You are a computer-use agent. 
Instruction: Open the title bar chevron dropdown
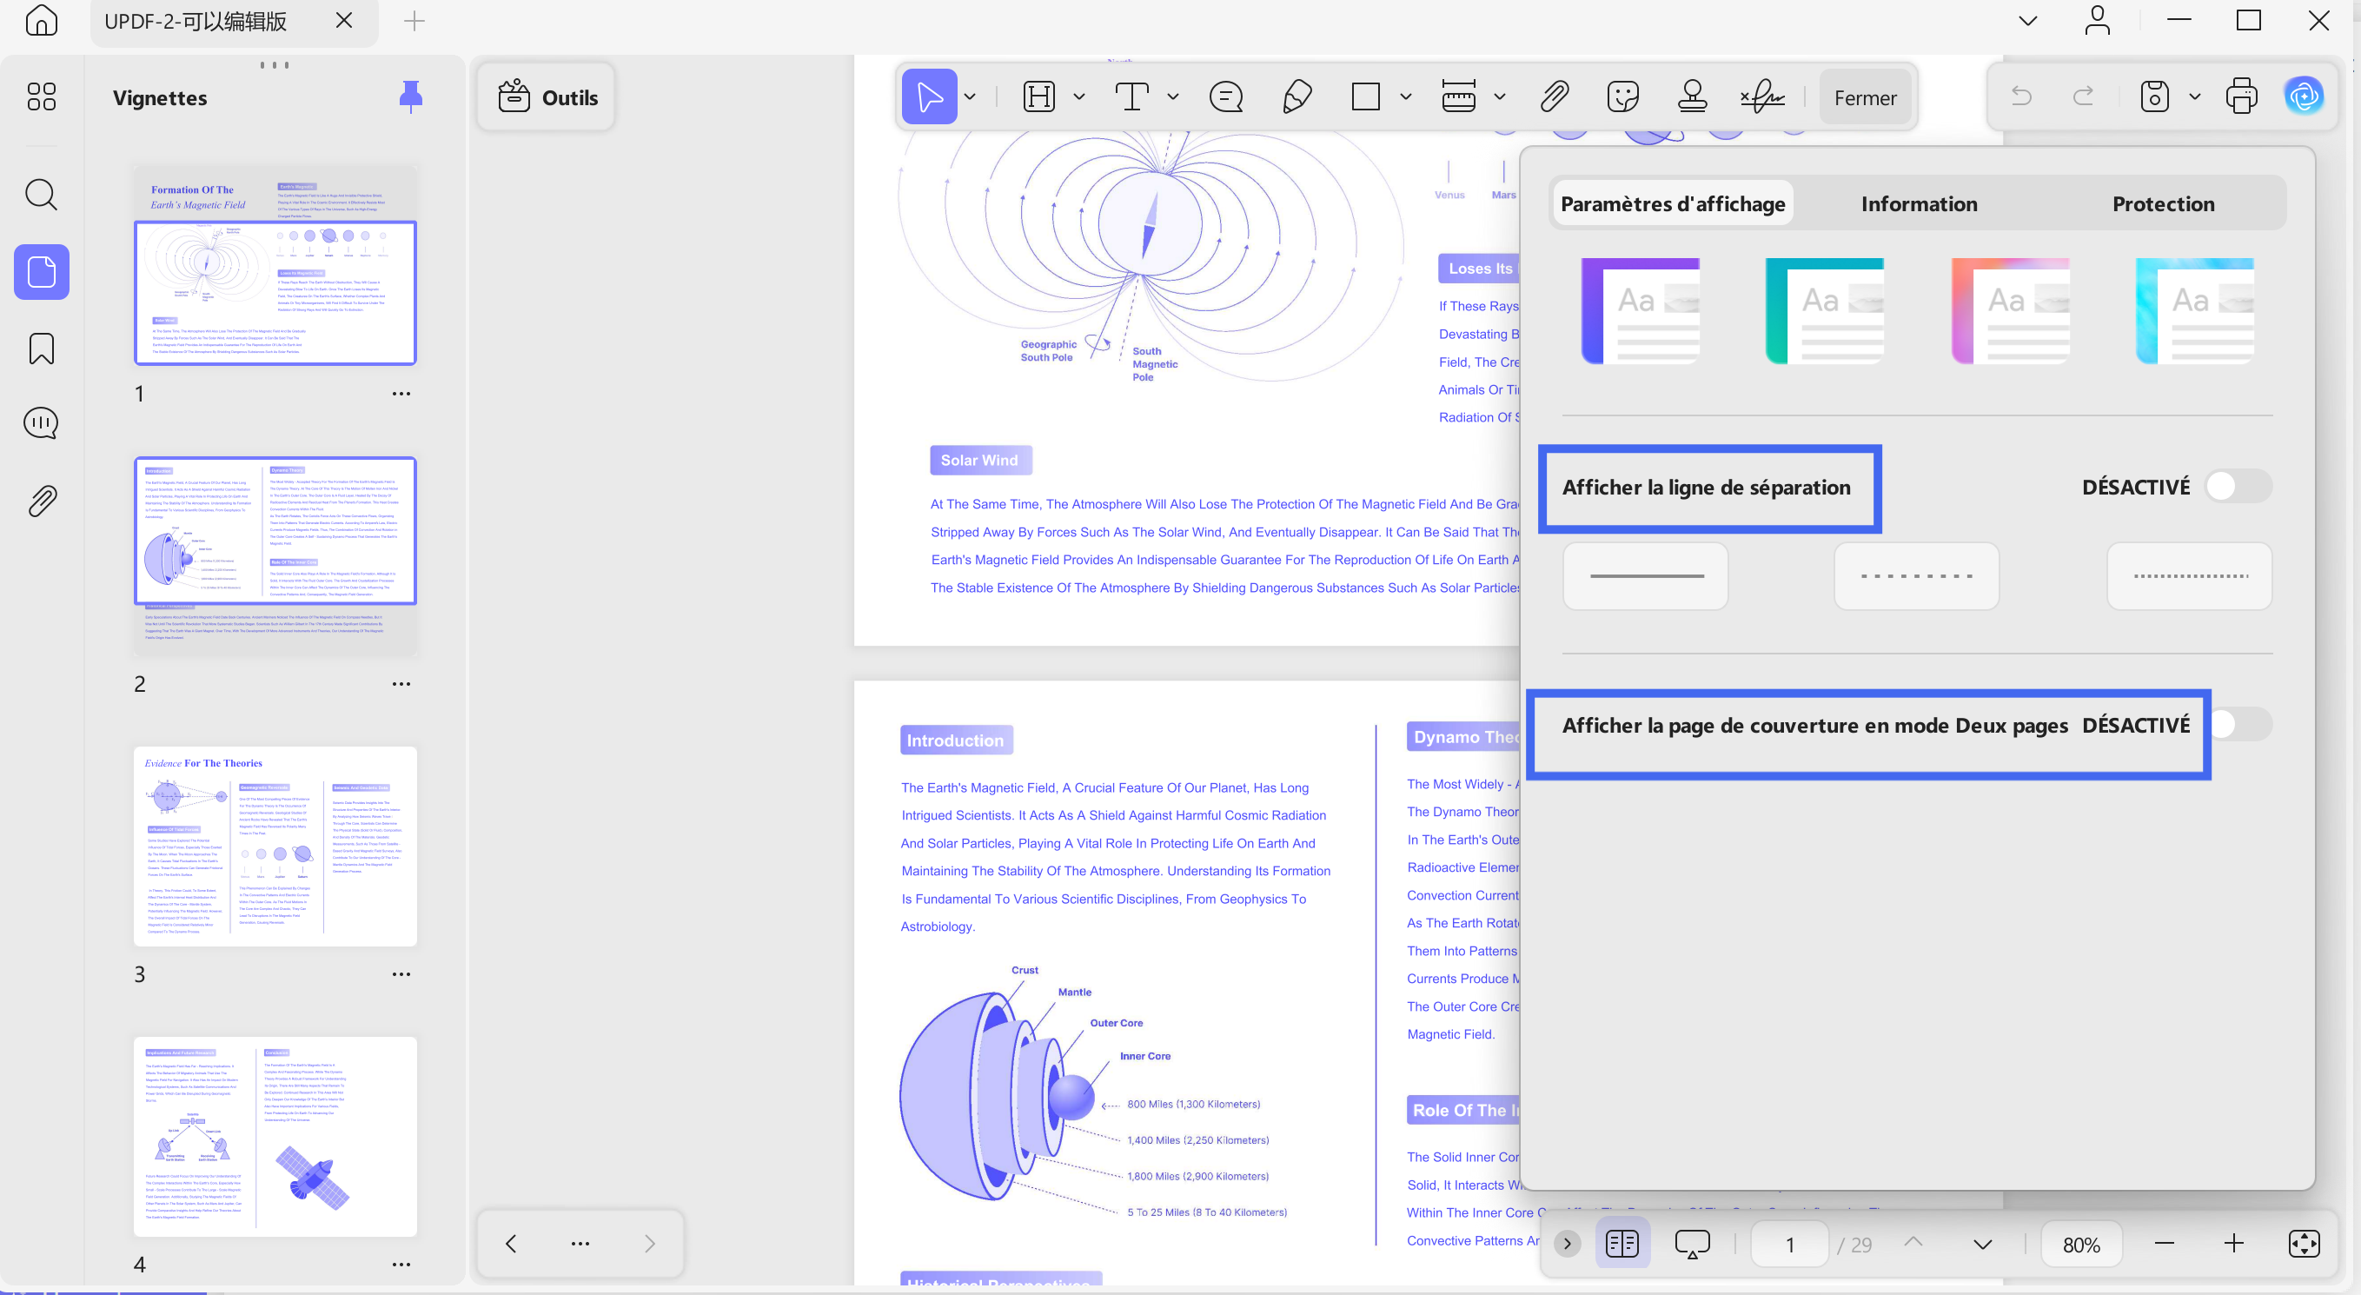(2027, 20)
